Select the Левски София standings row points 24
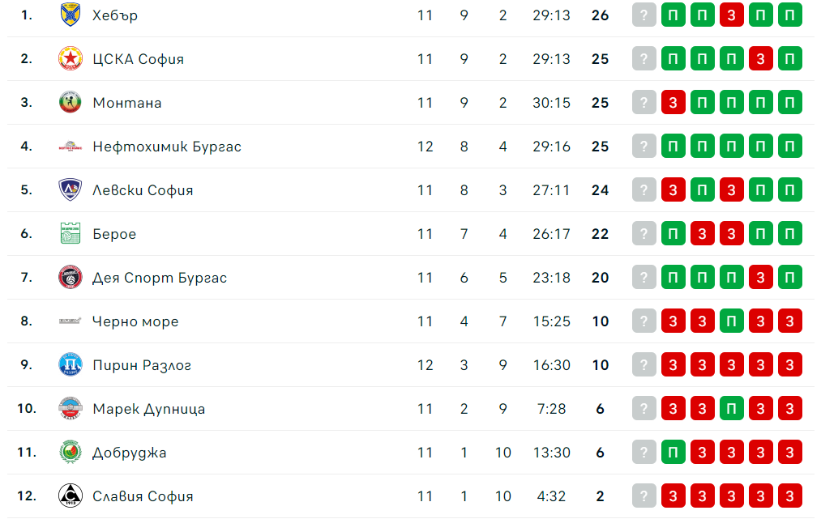Image resolution: width=821 pixels, height=519 pixels. pos(600,190)
